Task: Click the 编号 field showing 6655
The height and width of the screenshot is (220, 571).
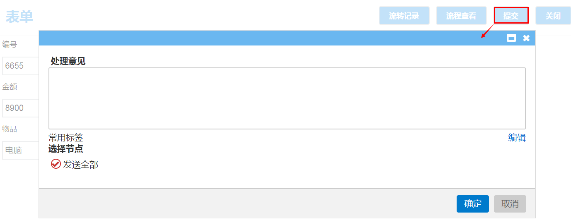Action: click(20, 66)
